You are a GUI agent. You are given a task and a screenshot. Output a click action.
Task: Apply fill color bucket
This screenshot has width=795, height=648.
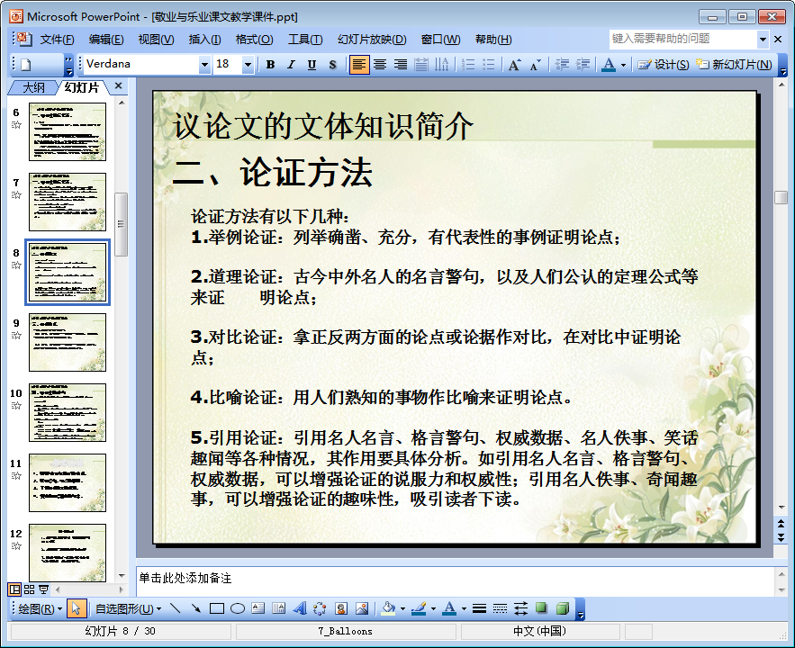(x=388, y=608)
